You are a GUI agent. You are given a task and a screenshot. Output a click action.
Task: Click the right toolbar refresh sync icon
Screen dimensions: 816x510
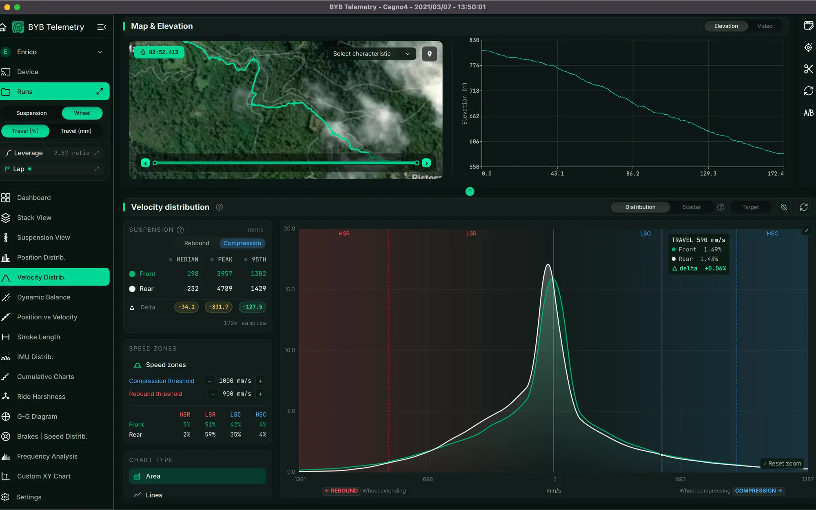coord(808,91)
